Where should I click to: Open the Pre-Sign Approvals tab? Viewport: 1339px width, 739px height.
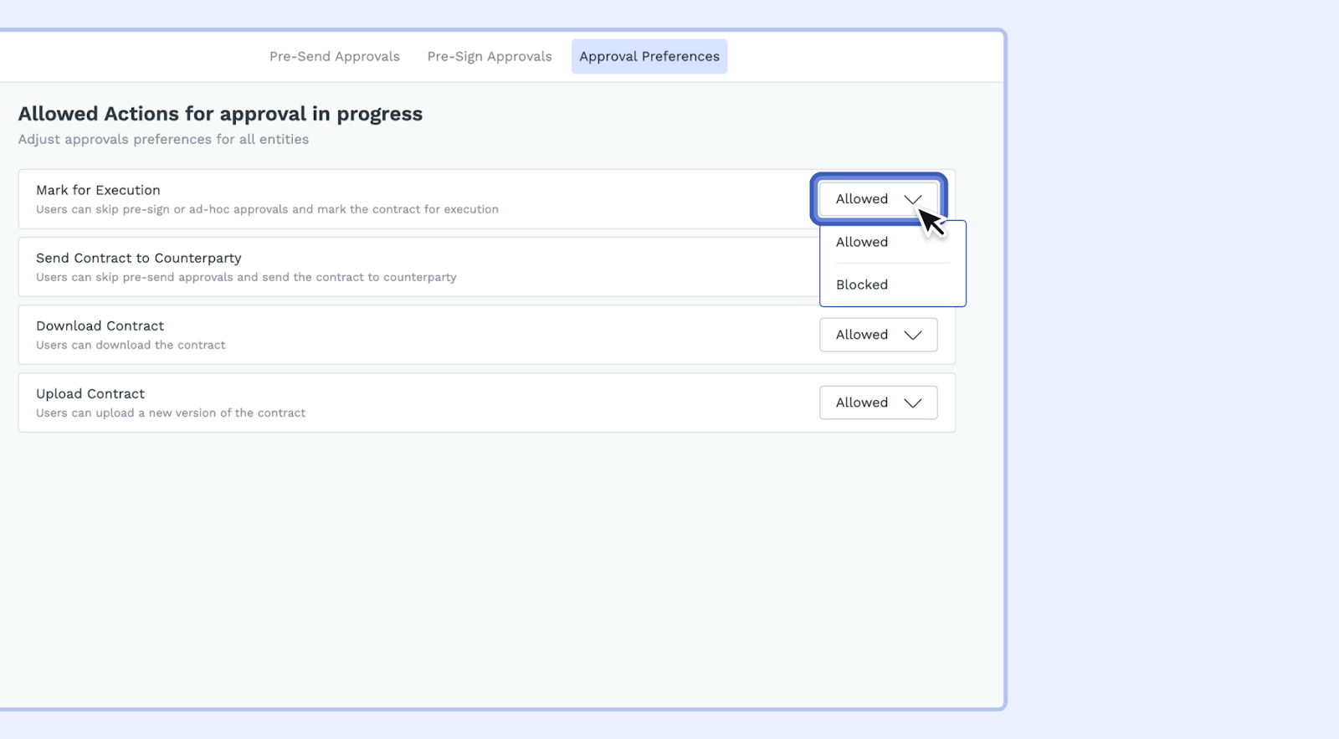489,57
